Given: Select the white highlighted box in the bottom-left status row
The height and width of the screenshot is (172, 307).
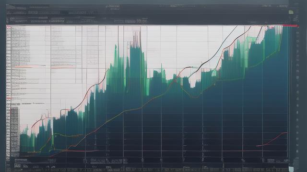Looking at the screenshot, I should pos(17,166).
